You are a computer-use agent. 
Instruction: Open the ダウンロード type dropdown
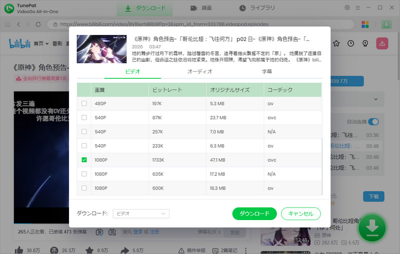141,214
